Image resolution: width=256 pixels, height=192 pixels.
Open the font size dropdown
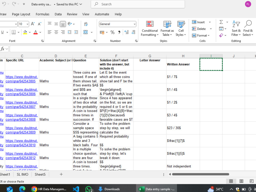coord(27,24)
